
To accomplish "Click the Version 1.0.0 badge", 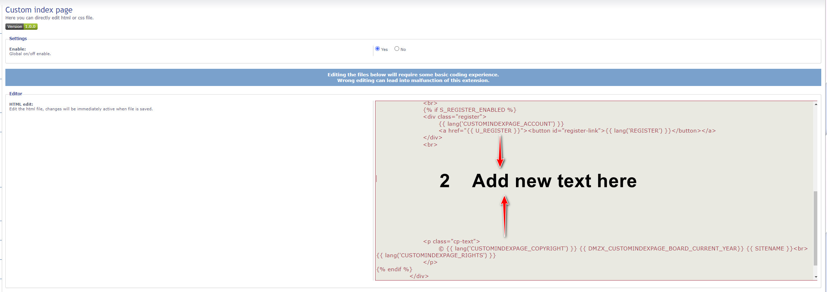I will pos(21,27).
